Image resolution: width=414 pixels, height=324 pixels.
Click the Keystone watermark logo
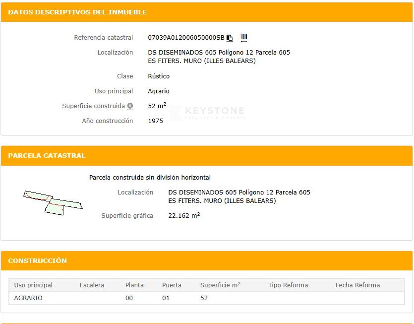(207, 113)
